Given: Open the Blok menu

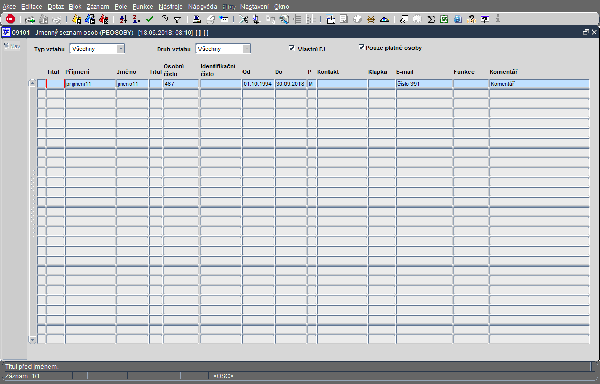Looking at the screenshot, I should coord(75,7).
